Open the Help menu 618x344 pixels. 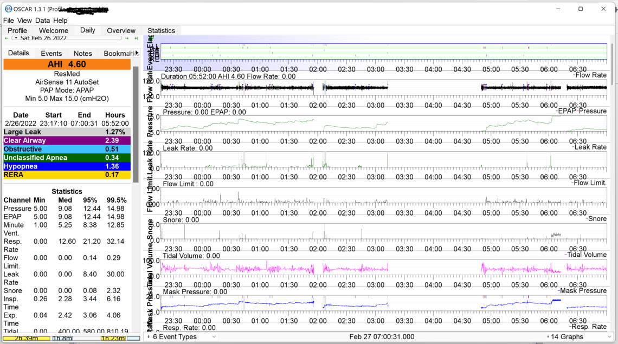tap(60, 21)
